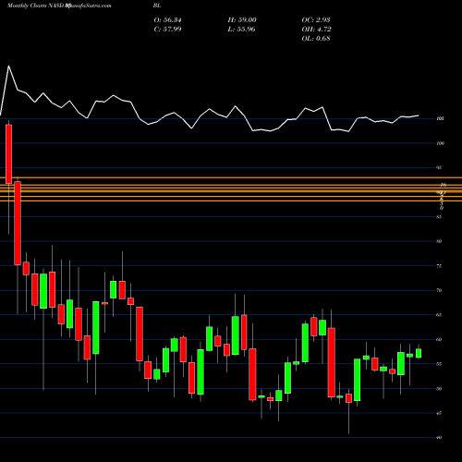Click the 80 price axis label
The image size is (462, 462).
pos(439,241)
